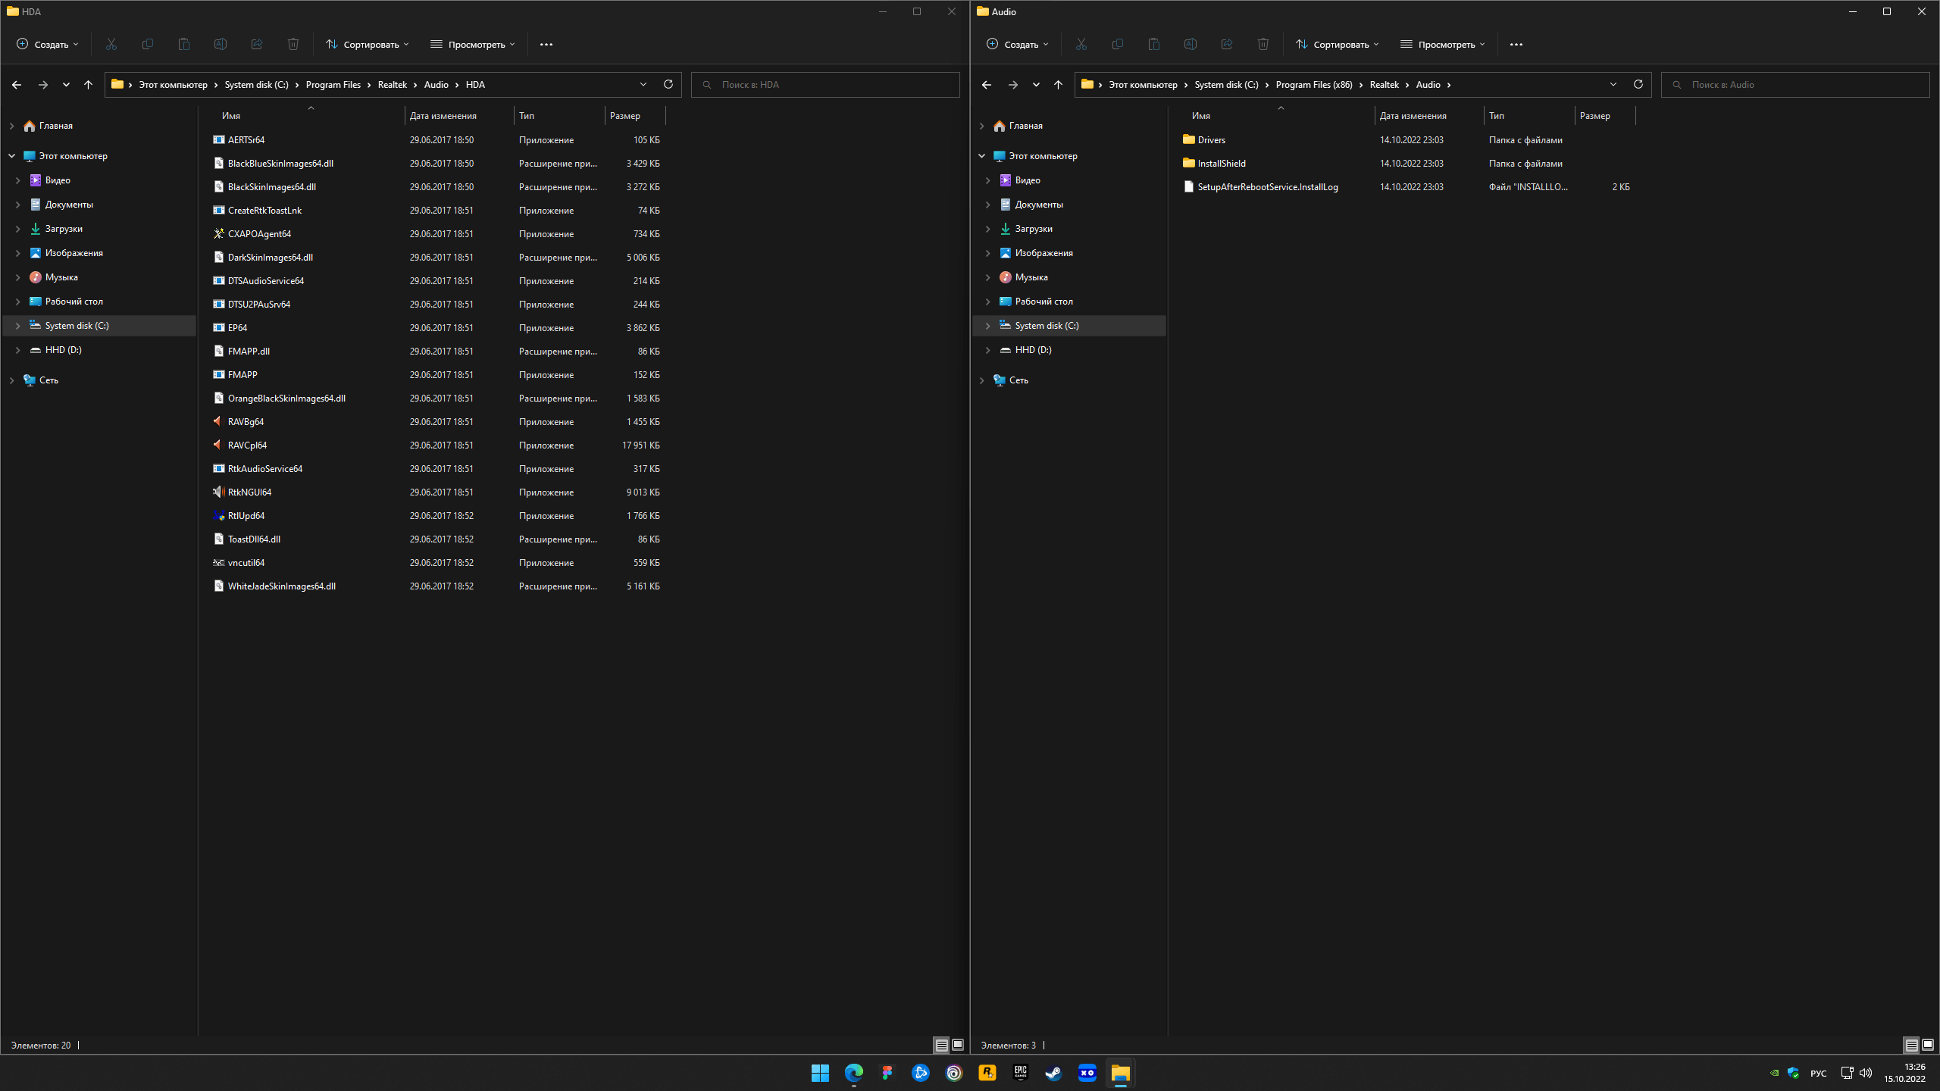
Task: Switch Audio window to details view
Action: [x=1911, y=1045]
